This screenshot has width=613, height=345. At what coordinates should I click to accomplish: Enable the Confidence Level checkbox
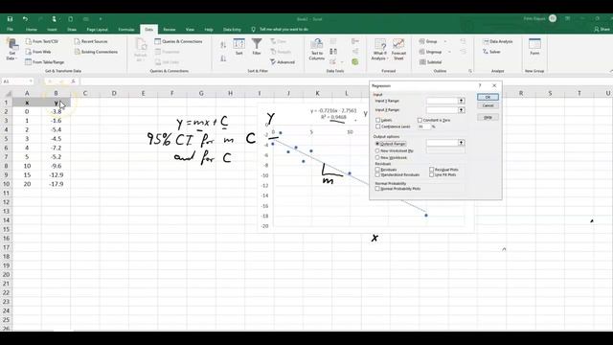coord(377,126)
